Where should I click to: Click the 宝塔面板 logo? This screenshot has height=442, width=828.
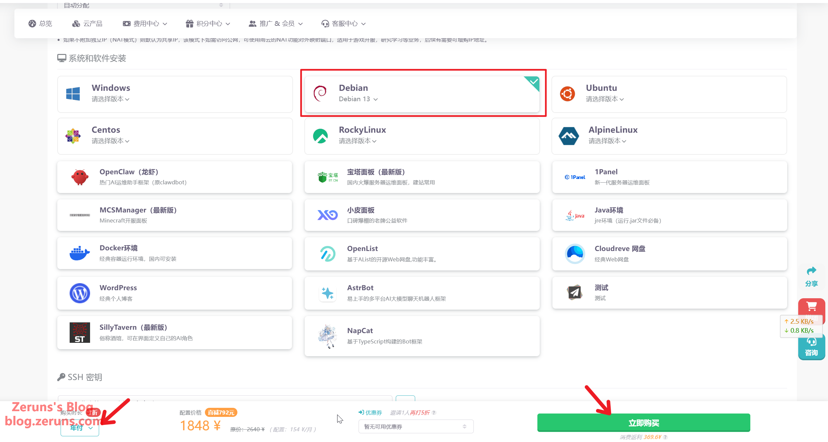point(328,177)
